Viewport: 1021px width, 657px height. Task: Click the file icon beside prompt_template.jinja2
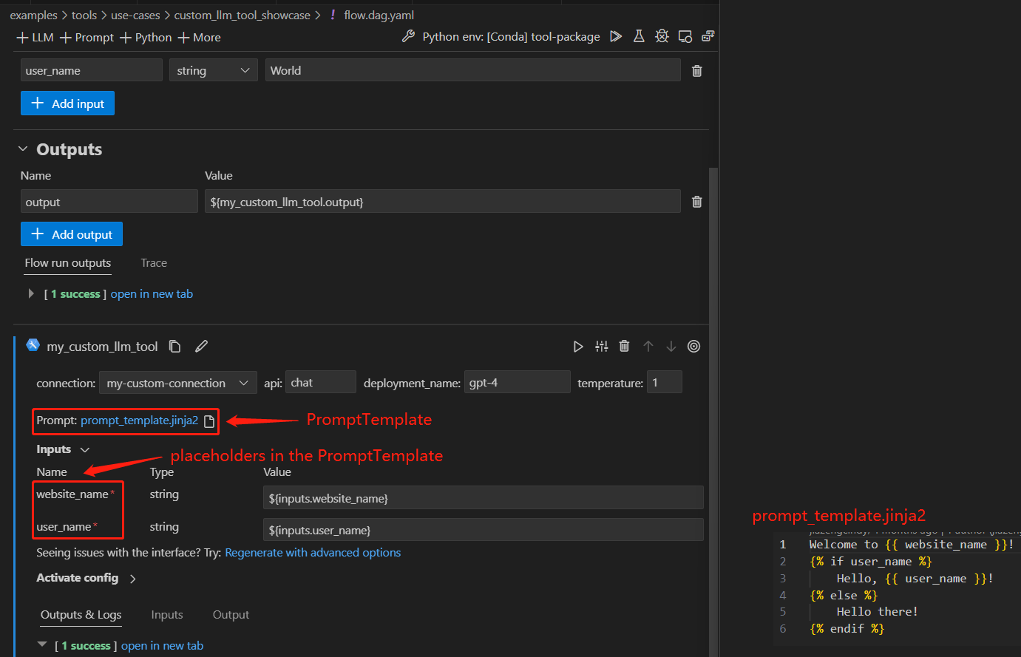[x=209, y=421]
